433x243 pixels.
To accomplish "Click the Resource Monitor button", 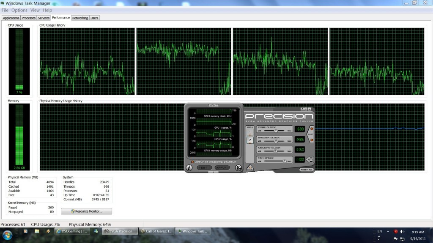I will (x=86, y=211).
